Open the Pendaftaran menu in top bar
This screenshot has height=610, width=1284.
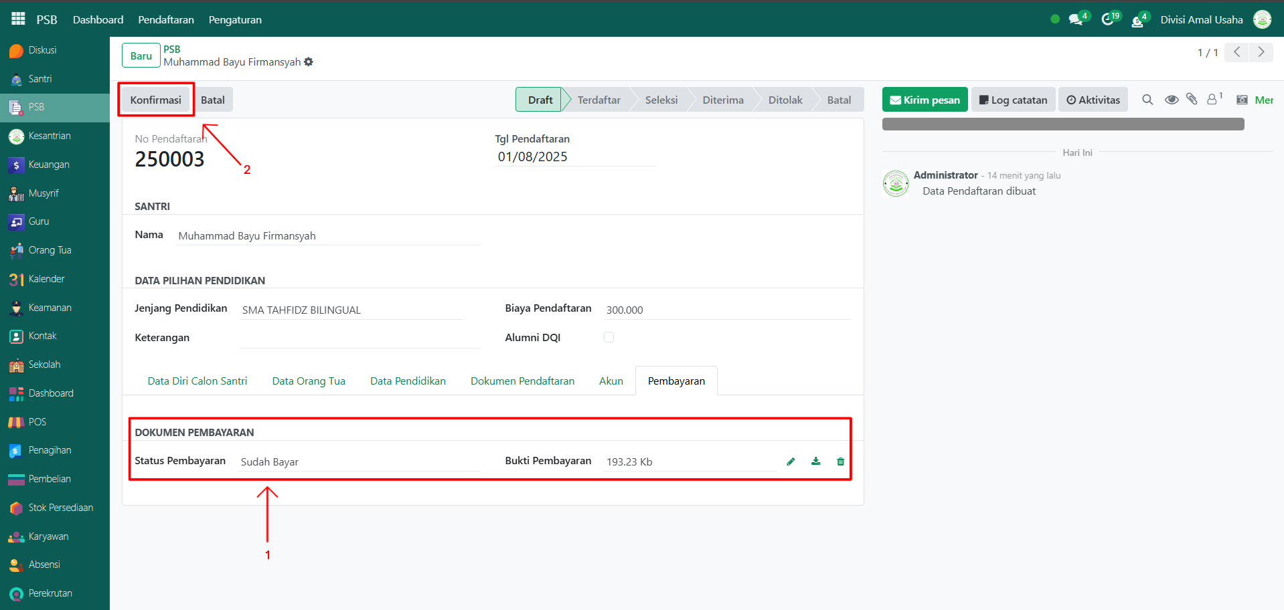pos(166,19)
